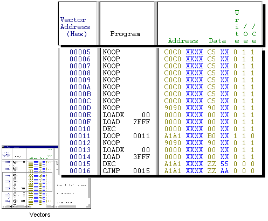
Task: Select LOADX 00 instruction at 0000E
Action: pos(126,115)
